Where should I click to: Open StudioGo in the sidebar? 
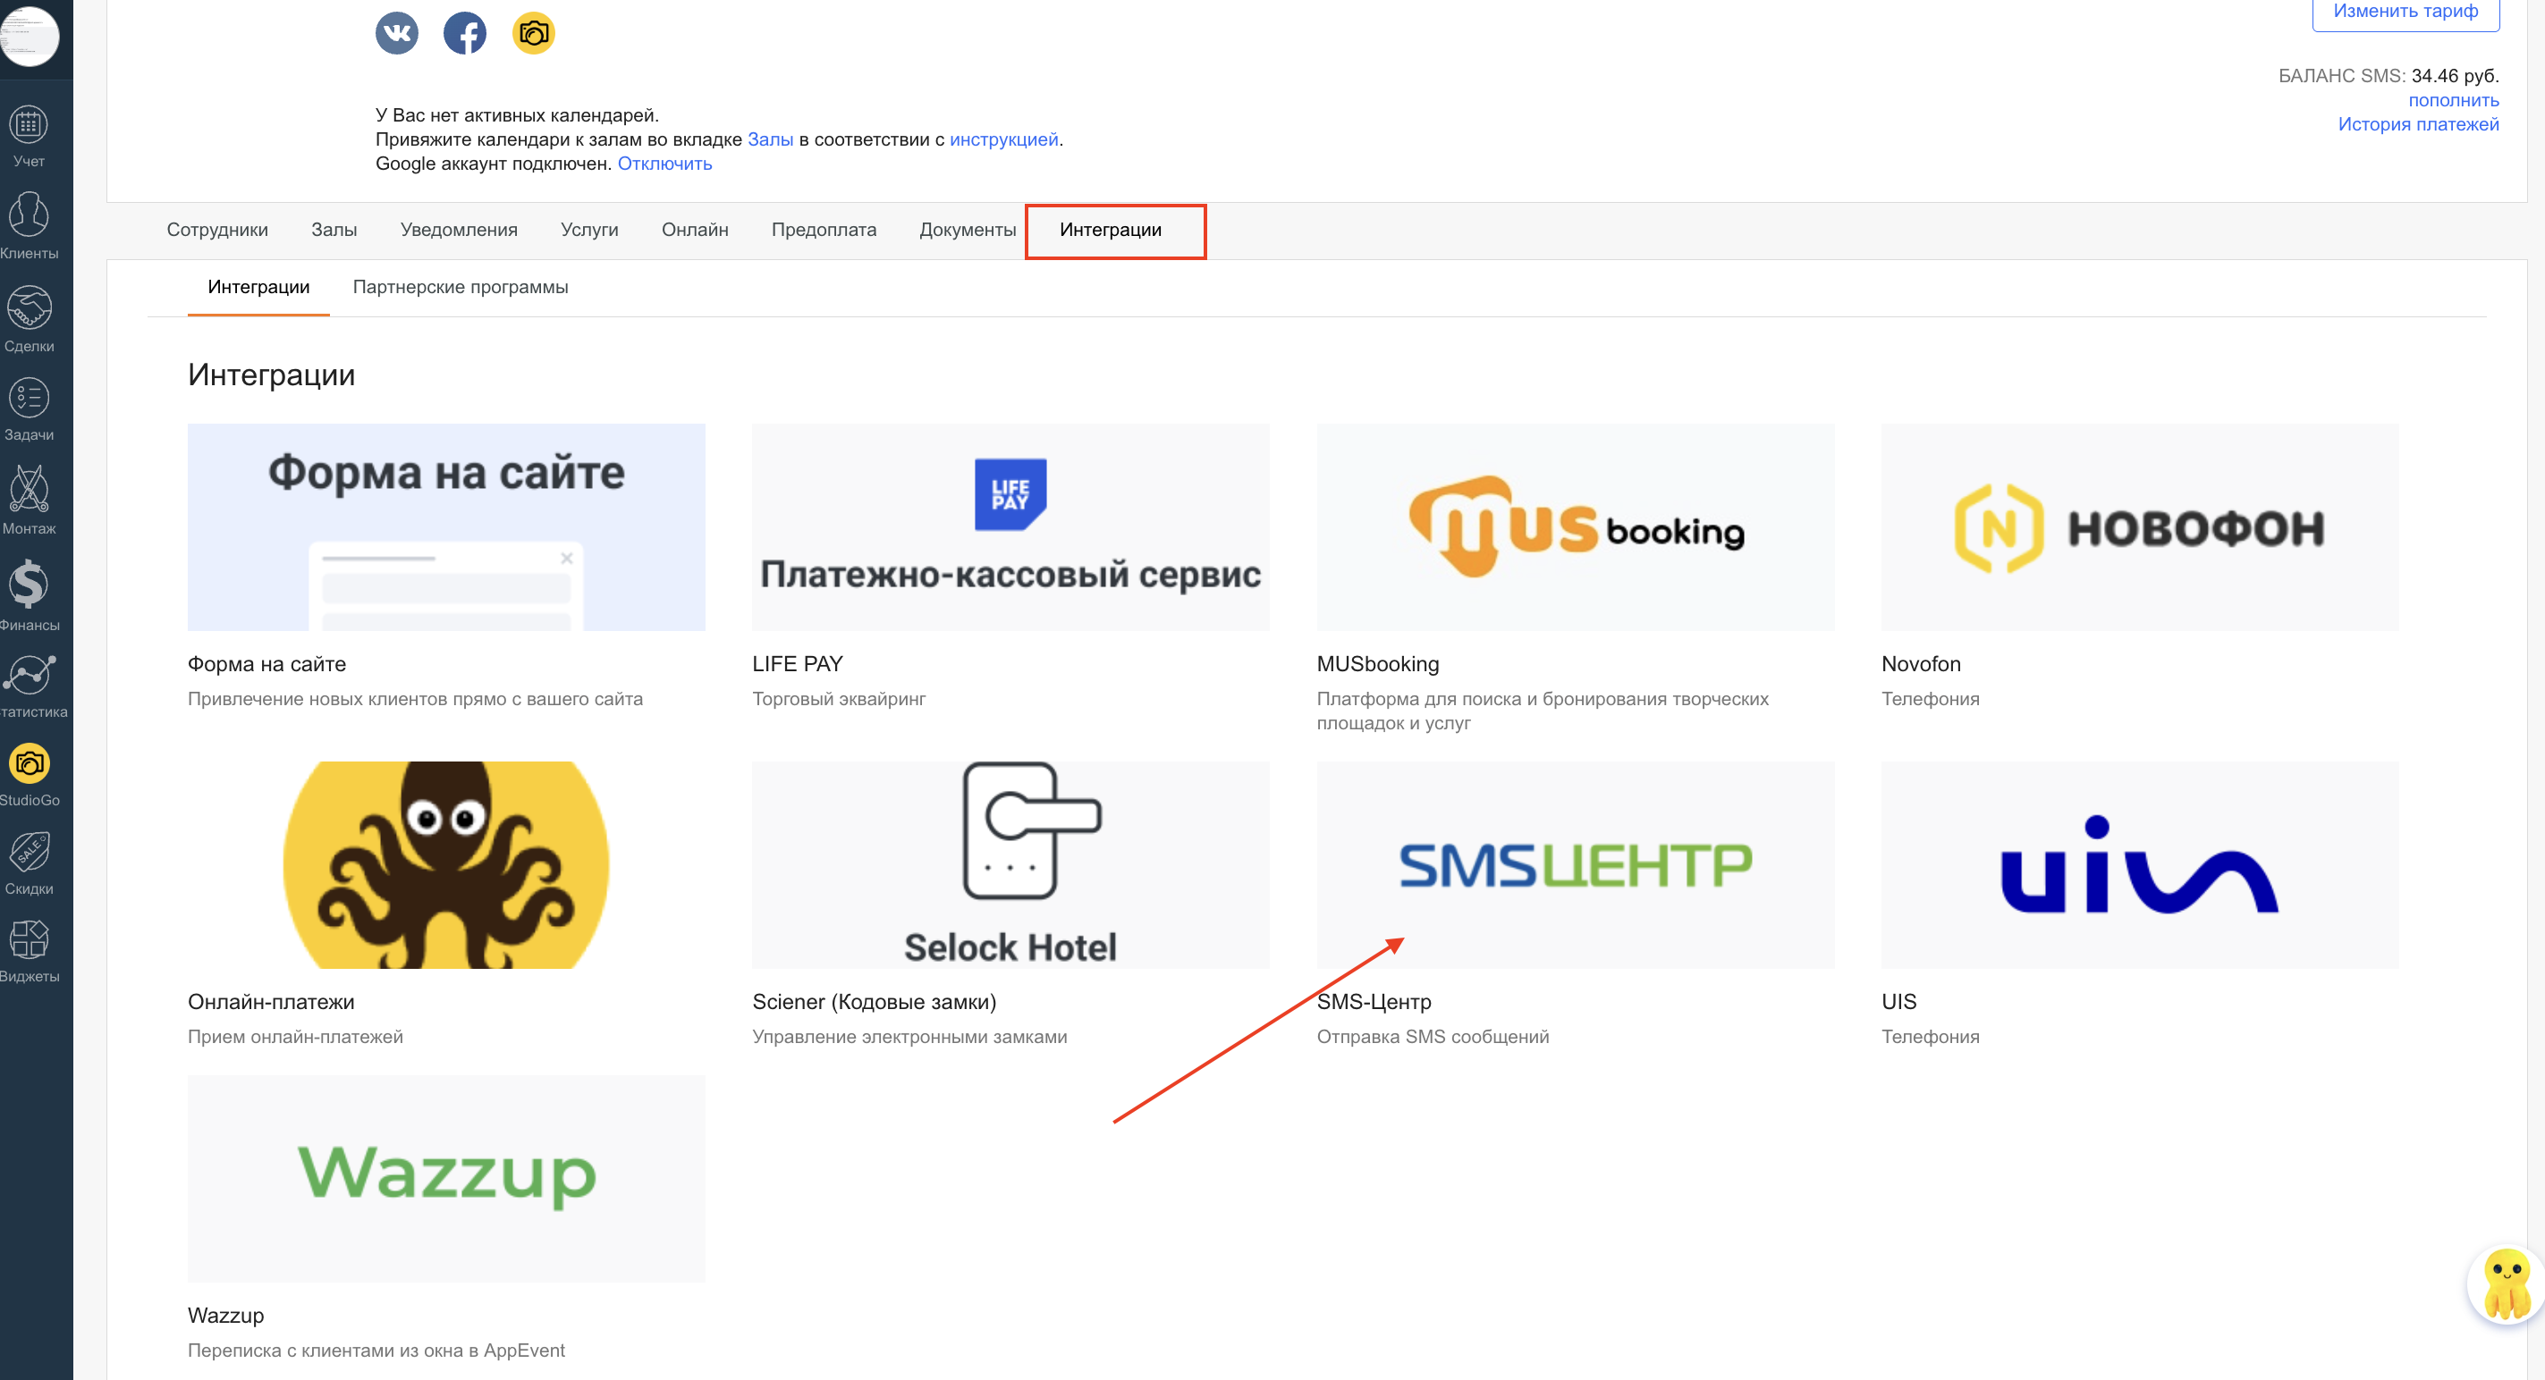point(29,775)
